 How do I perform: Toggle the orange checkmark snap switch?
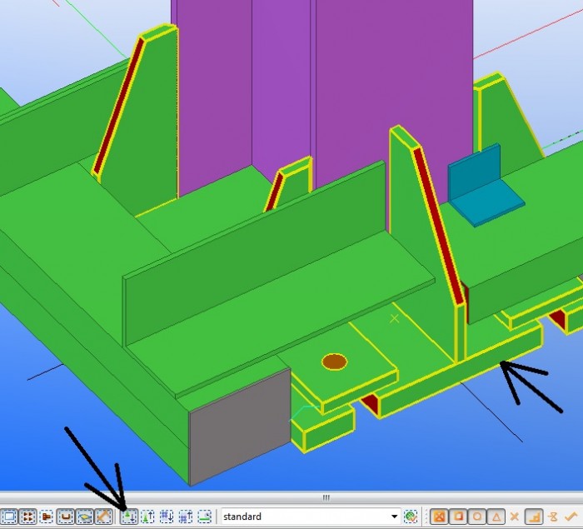pos(571,517)
